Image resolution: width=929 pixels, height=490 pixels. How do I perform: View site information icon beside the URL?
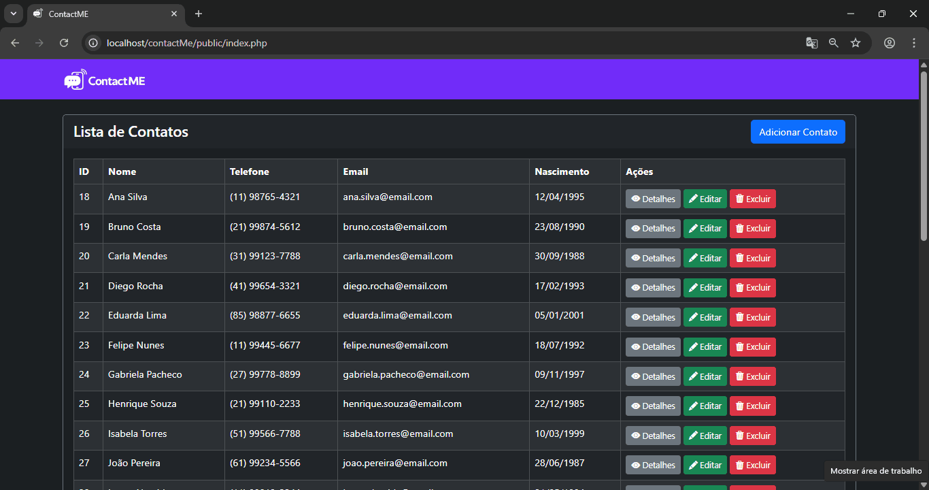click(x=94, y=43)
